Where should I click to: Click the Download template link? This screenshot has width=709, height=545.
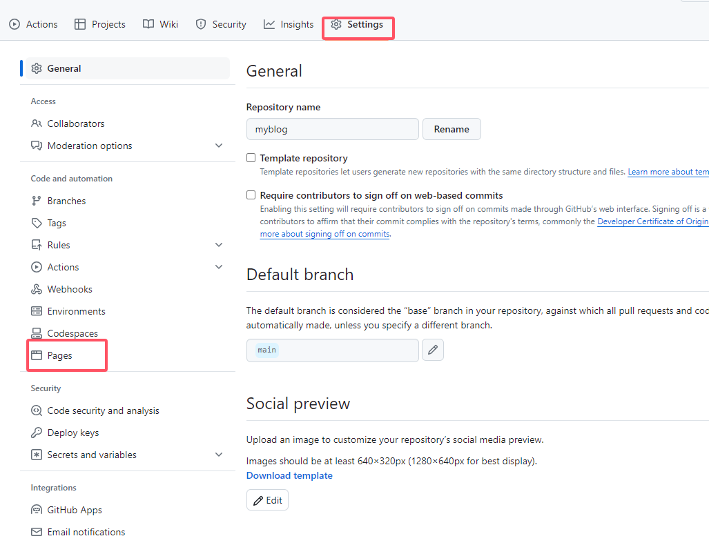tap(289, 475)
